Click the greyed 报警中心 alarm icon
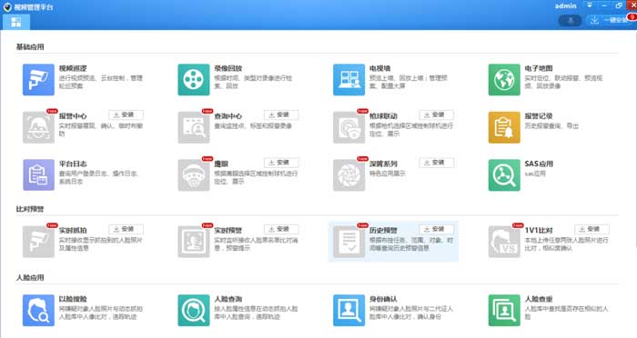Viewport: 637px width, 338px height. tap(38, 127)
